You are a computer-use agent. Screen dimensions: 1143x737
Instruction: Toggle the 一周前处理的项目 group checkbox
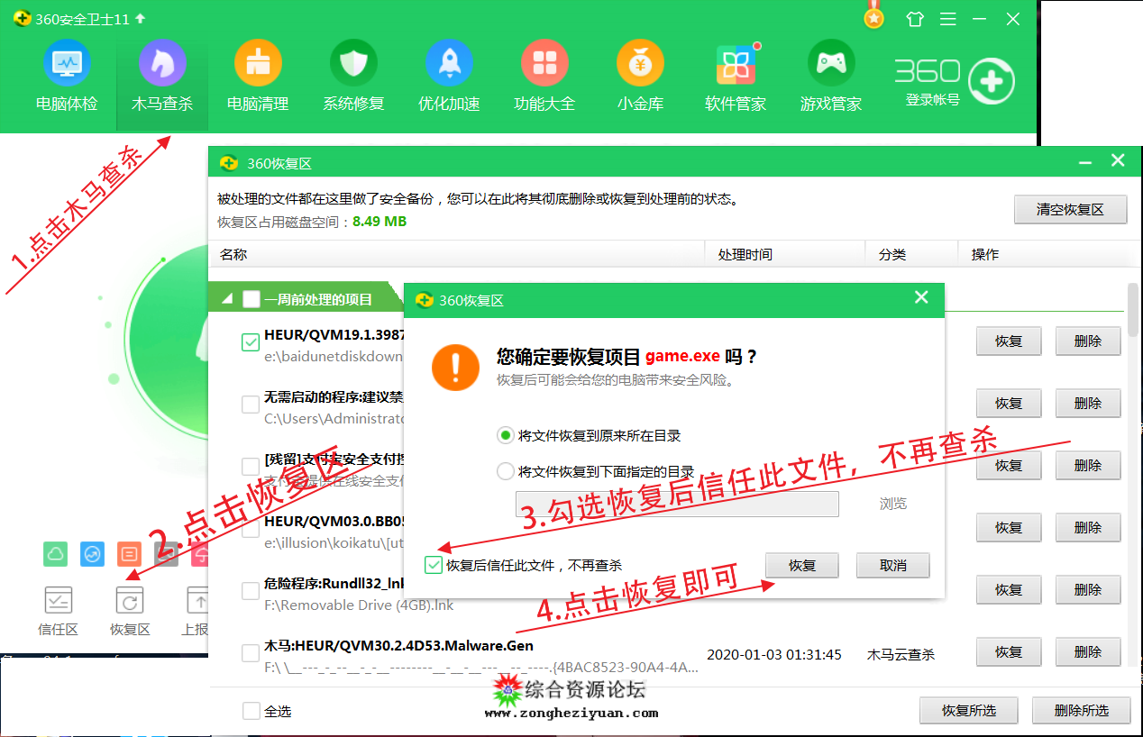click(251, 298)
